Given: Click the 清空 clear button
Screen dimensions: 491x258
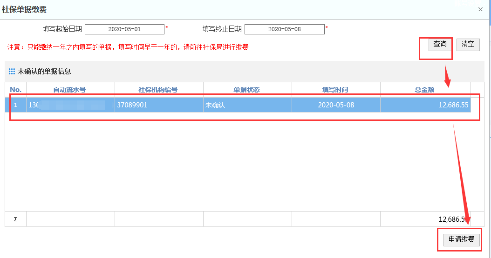Looking at the screenshot, I should 468,44.
